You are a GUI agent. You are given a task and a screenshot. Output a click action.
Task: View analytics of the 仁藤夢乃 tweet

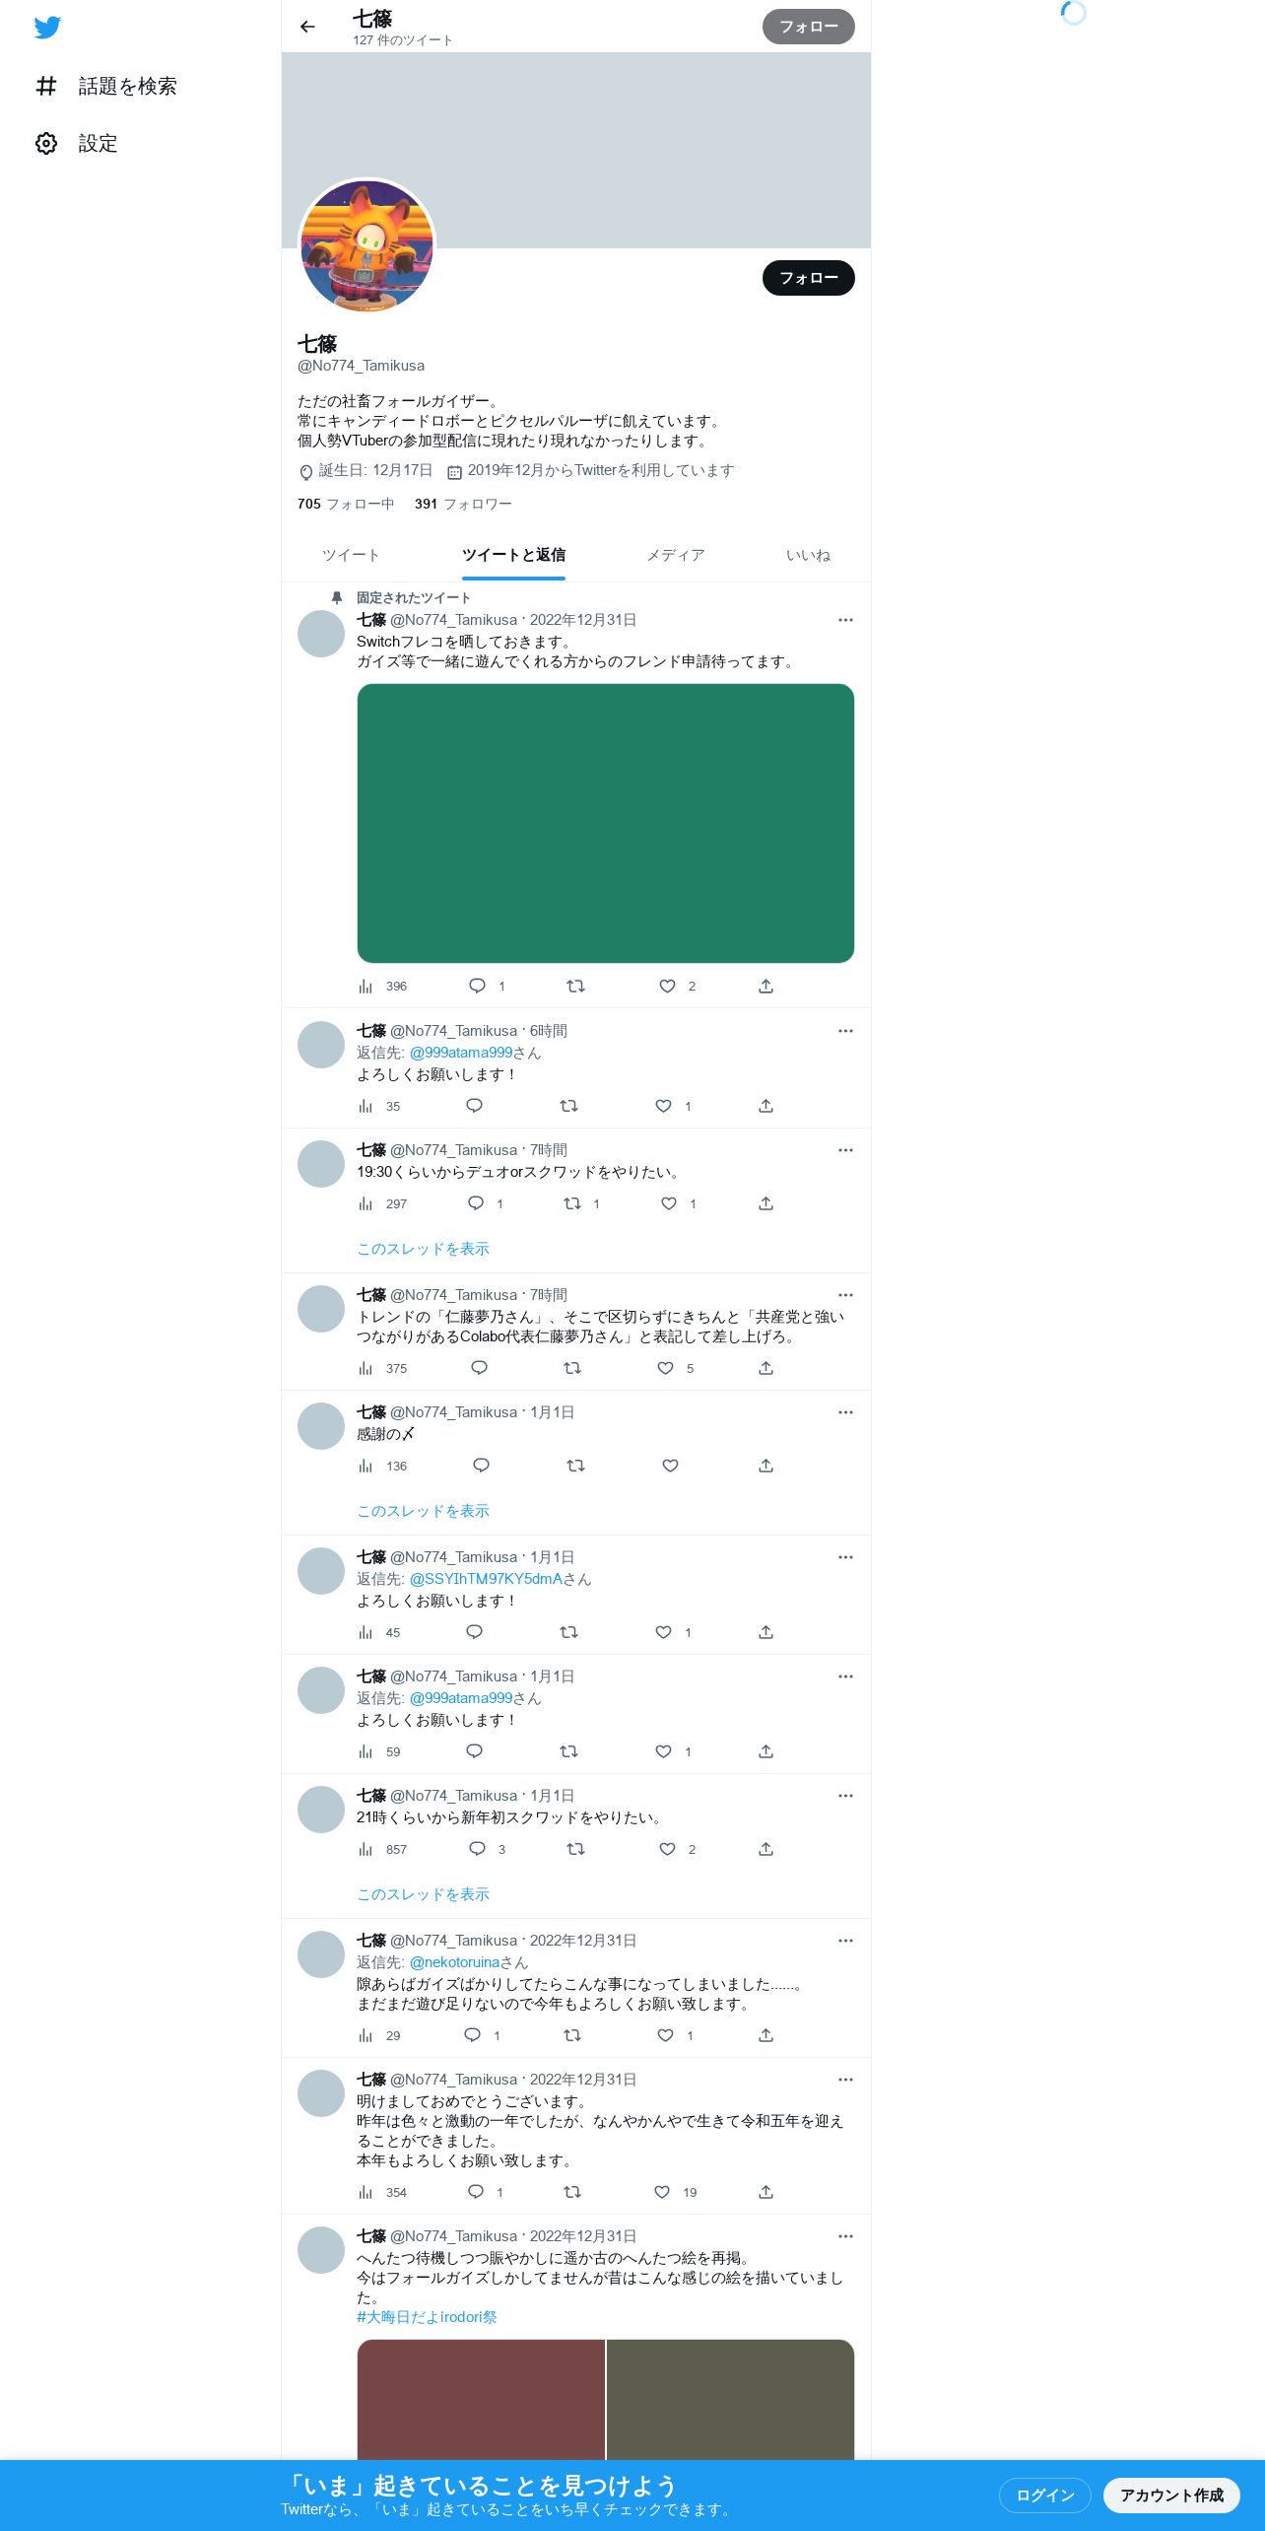tap(366, 1368)
